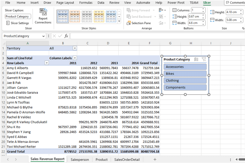
Task: Open the Comments pane button
Action: point(235,3)
